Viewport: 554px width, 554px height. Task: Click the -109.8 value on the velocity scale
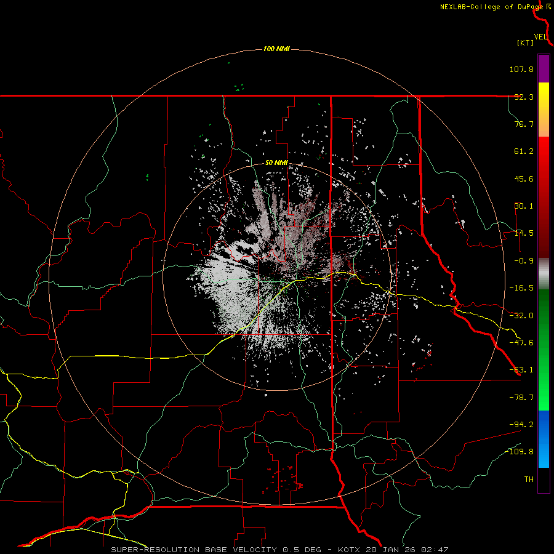[519, 452]
